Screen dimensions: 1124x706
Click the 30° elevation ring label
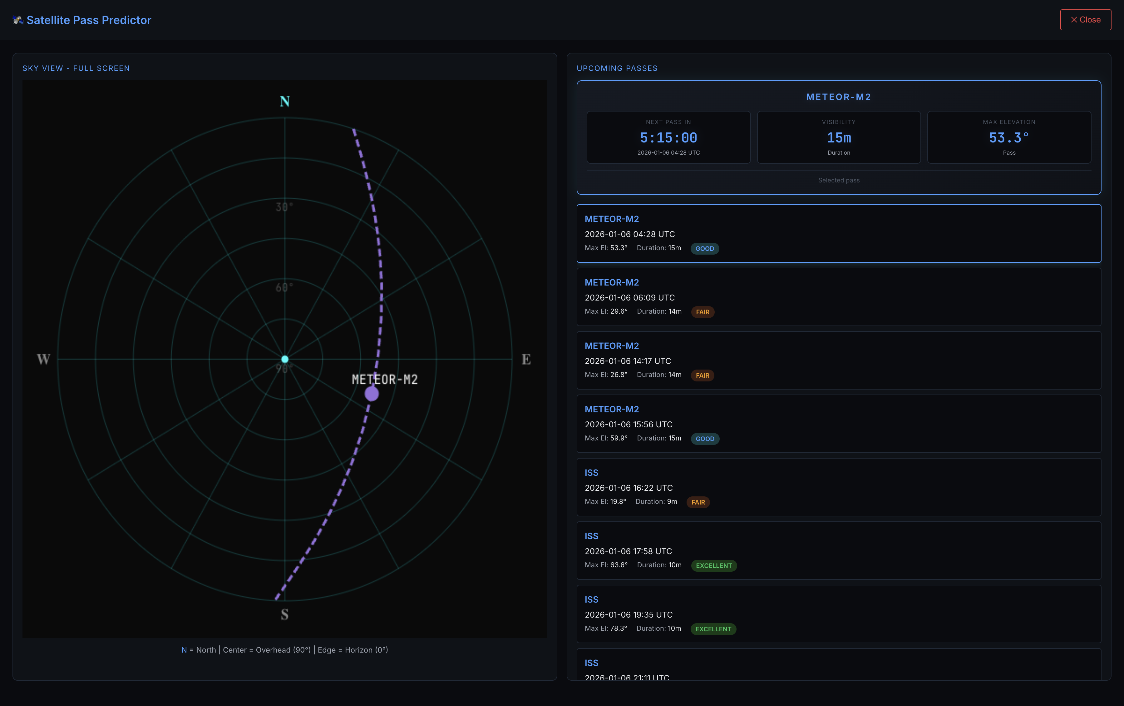(284, 207)
